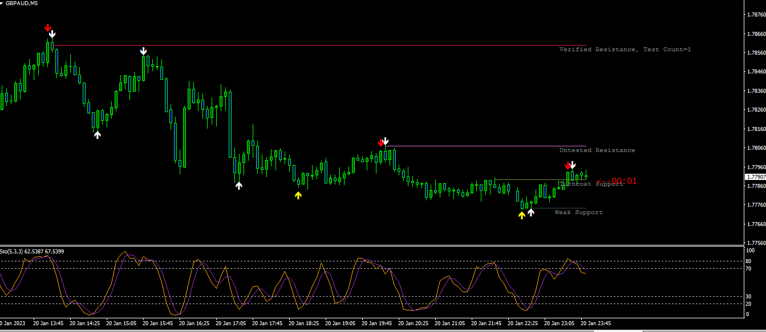Click the GBPAUD,M5 chart title
The height and width of the screenshot is (332, 766).
point(22,3)
